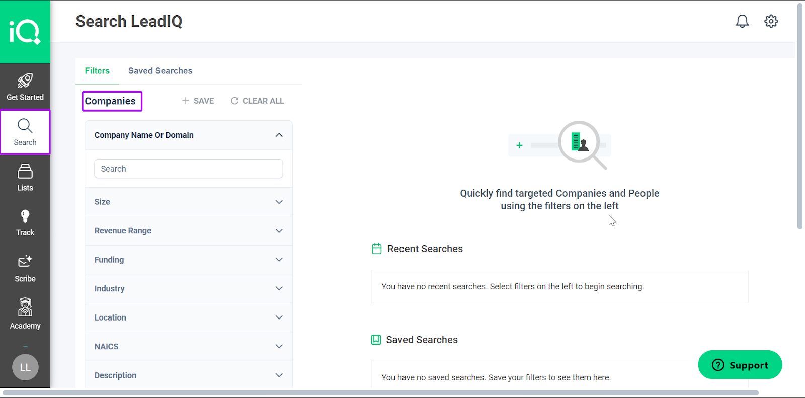805x398 pixels.
Task: Open notifications bell
Action: (x=742, y=21)
